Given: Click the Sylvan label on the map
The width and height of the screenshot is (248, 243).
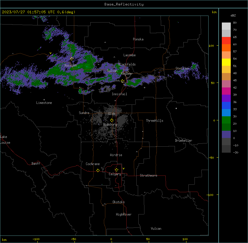Looking at the screenshot, I should point(112,71).
